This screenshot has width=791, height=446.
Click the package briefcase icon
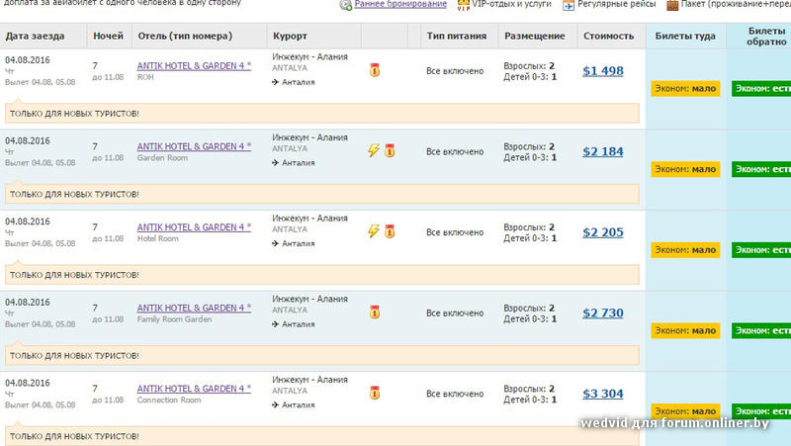coord(672,5)
